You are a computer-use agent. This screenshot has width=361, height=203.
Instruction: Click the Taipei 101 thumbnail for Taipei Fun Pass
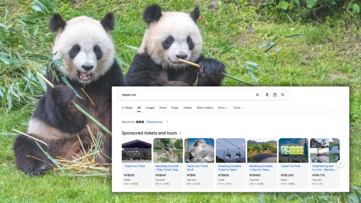click(x=293, y=150)
